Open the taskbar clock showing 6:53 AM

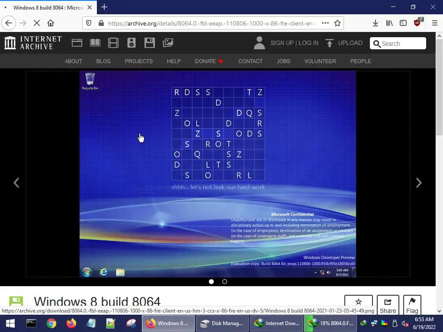point(424,323)
